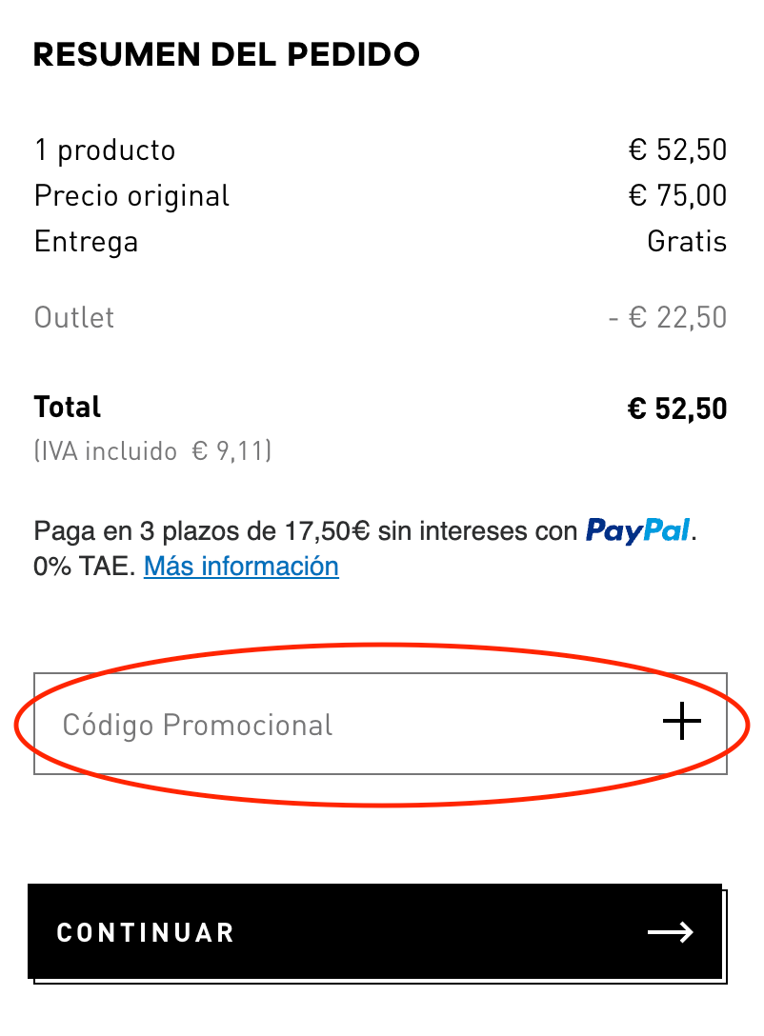Select the Precio original label

[x=131, y=196]
